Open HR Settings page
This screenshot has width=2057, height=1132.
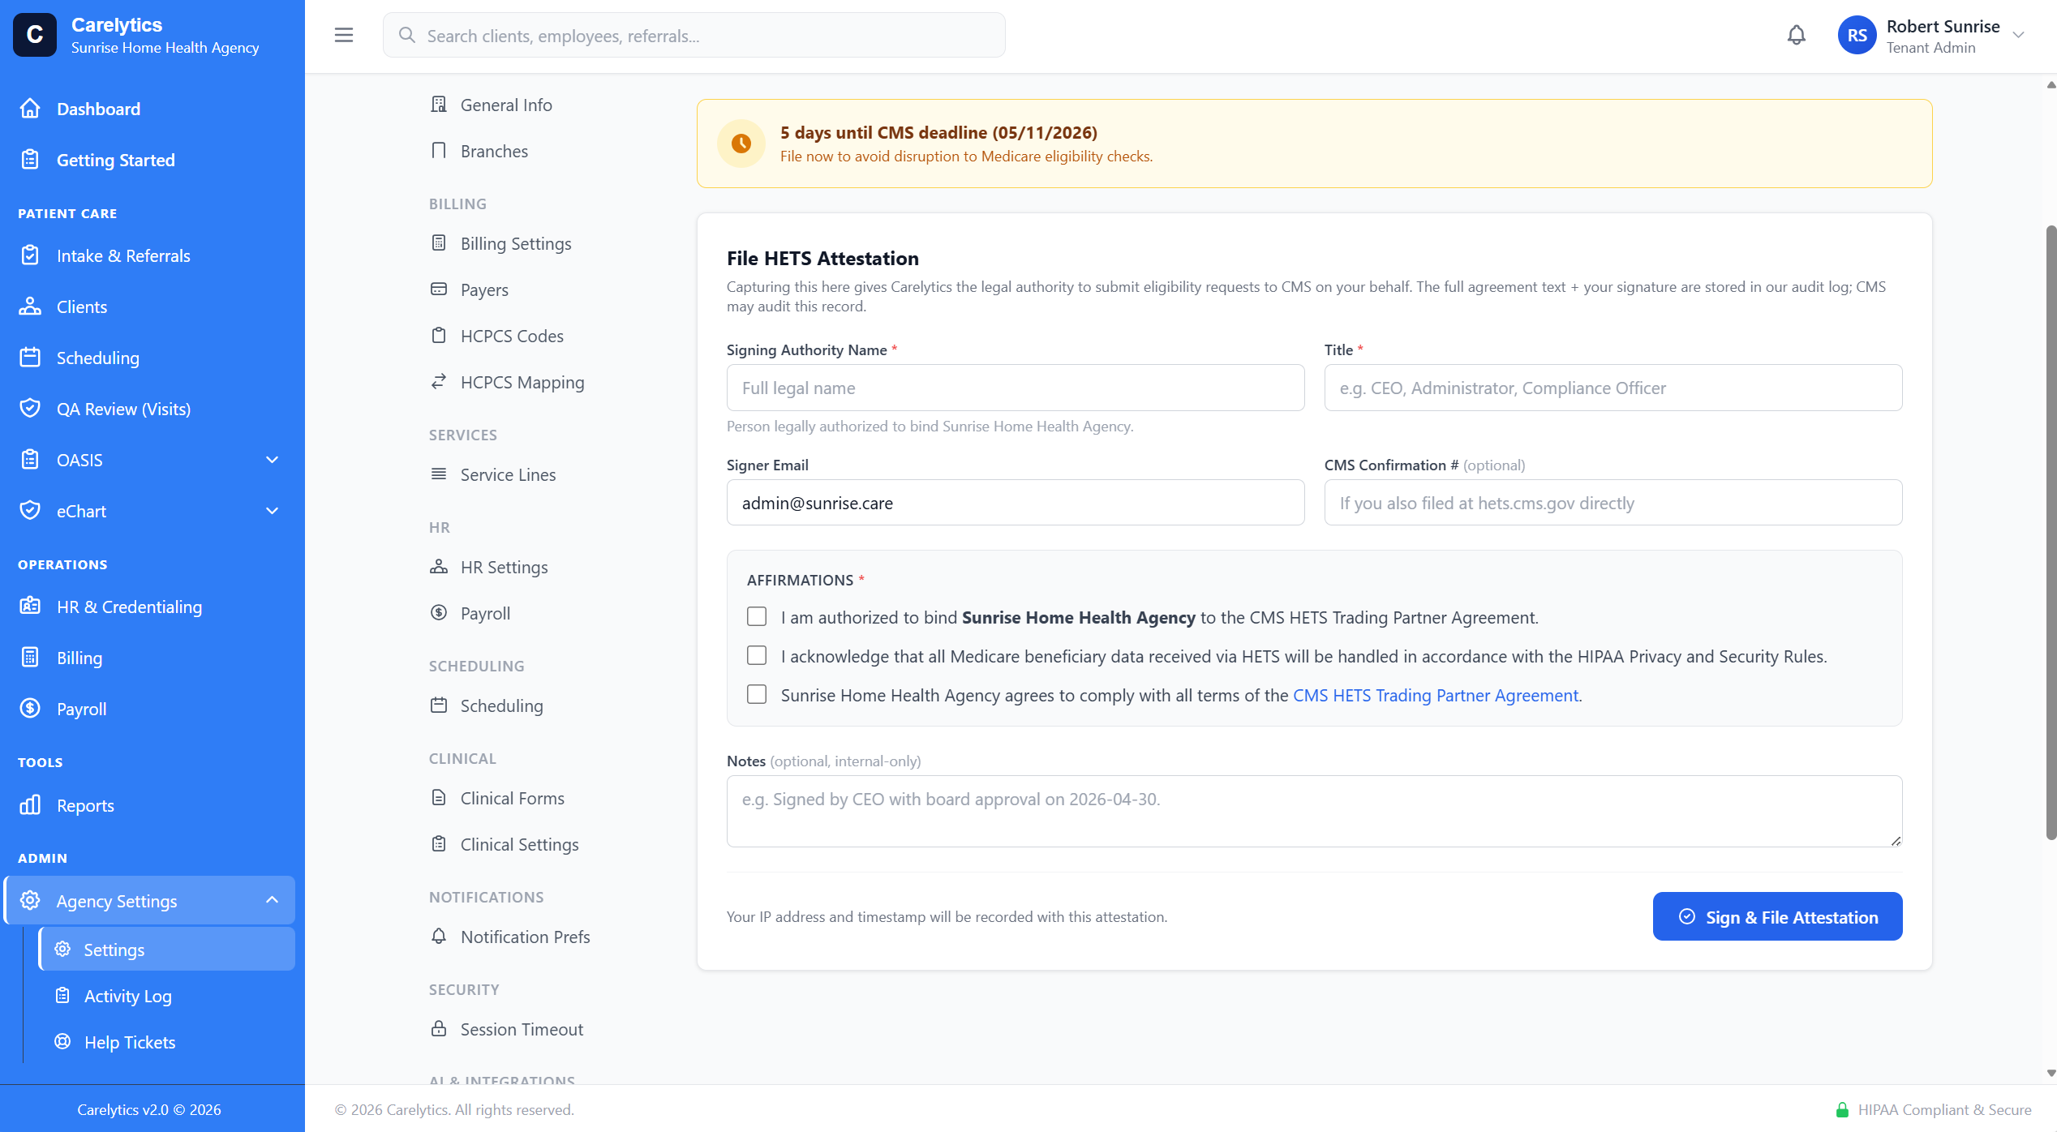click(504, 567)
